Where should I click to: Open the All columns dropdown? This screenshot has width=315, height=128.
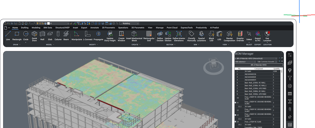coord(246,61)
